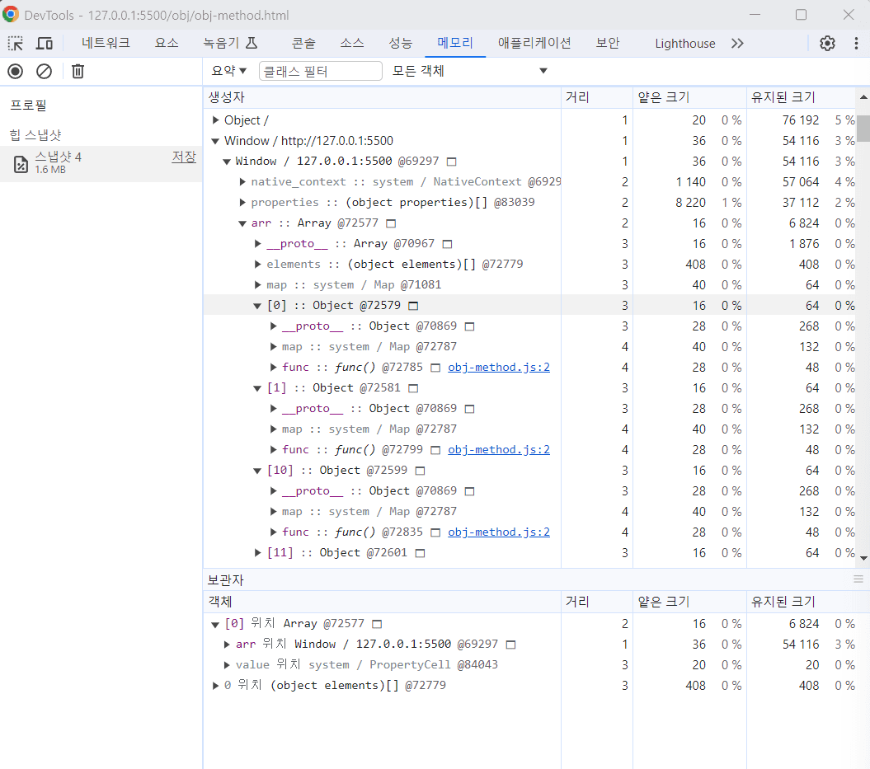The width and height of the screenshot is (870, 769).
Task: Click the clear all profiles icon
Action: (44, 71)
